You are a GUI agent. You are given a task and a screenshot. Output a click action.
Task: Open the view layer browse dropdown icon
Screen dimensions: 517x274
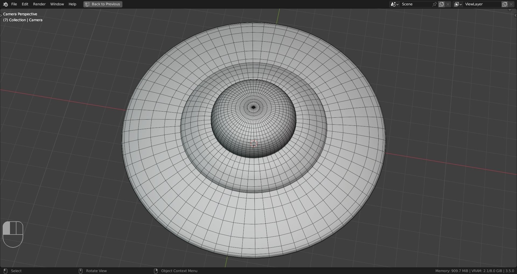pos(458,4)
